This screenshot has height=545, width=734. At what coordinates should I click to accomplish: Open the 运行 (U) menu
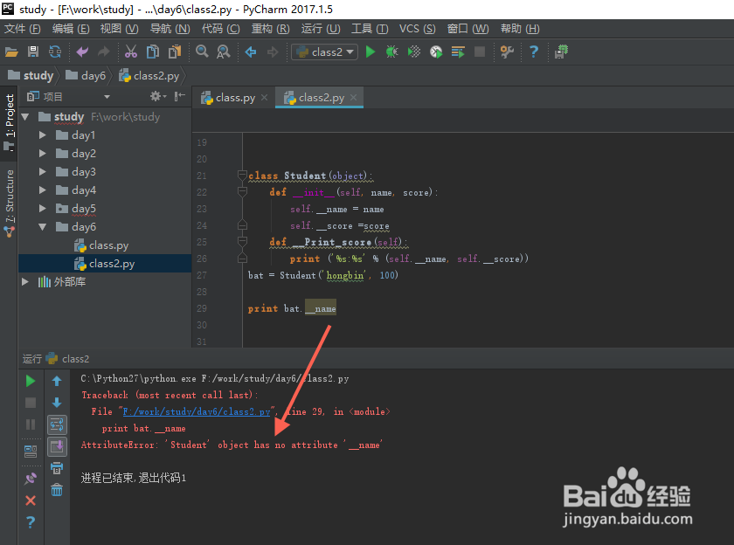coord(321,29)
